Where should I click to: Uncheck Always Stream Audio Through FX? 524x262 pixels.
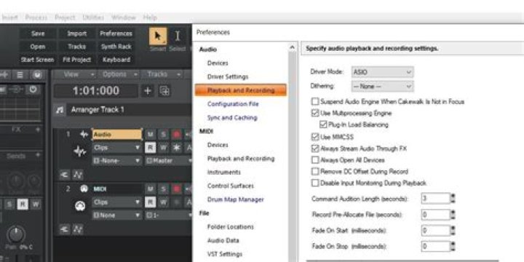pyautogui.click(x=315, y=148)
